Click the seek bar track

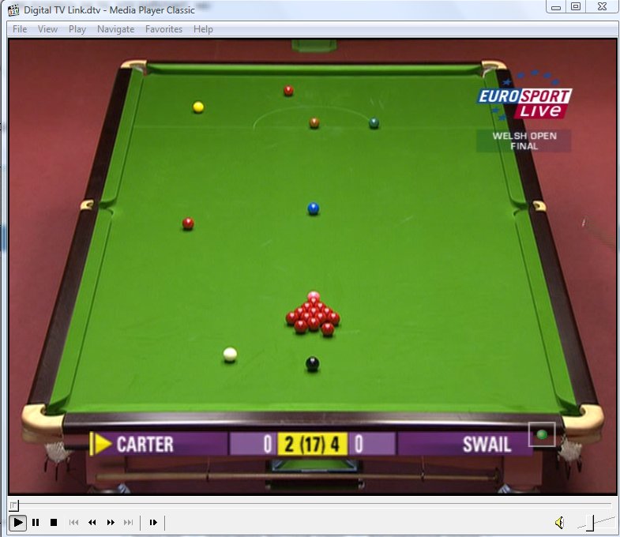pyautogui.click(x=310, y=505)
